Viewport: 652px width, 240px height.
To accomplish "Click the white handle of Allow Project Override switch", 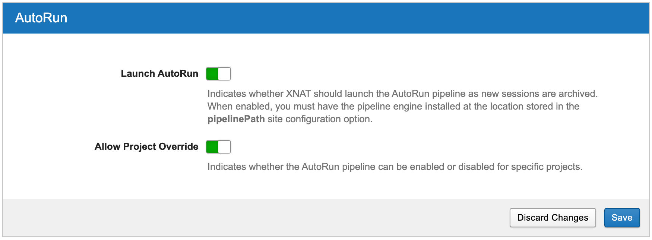I will pyautogui.click(x=224, y=147).
